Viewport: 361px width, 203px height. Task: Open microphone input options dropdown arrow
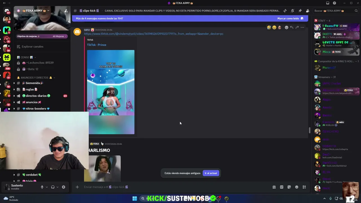pyautogui.click(x=47, y=187)
